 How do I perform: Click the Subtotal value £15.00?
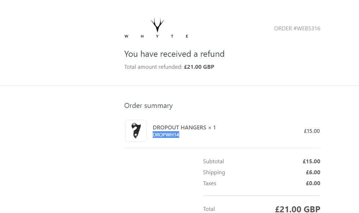tap(311, 162)
